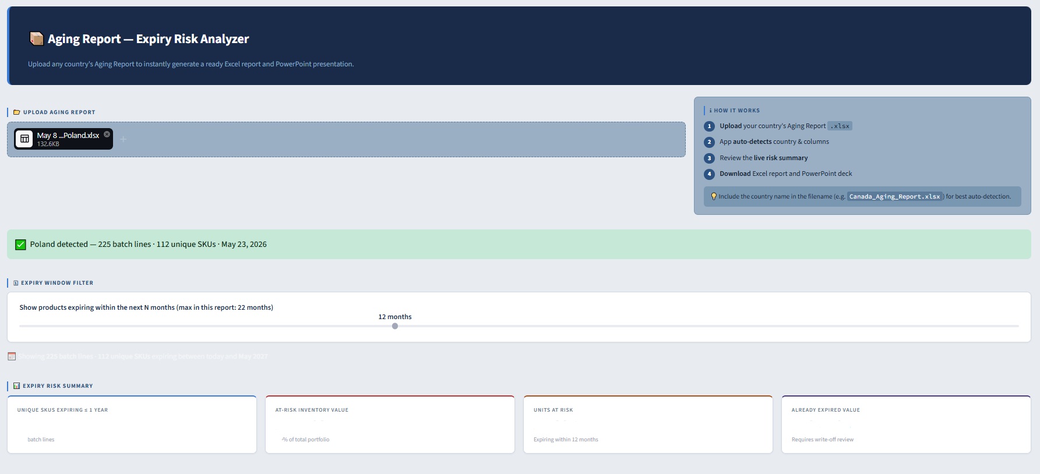Image resolution: width=1040 pixels, height=474 pixels.
Task: Click the '12 months' slider value label
Action: pos(395,317)
